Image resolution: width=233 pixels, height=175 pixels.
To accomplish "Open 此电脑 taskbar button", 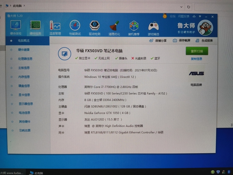I will pyautogui.click(x=36, y=173).
